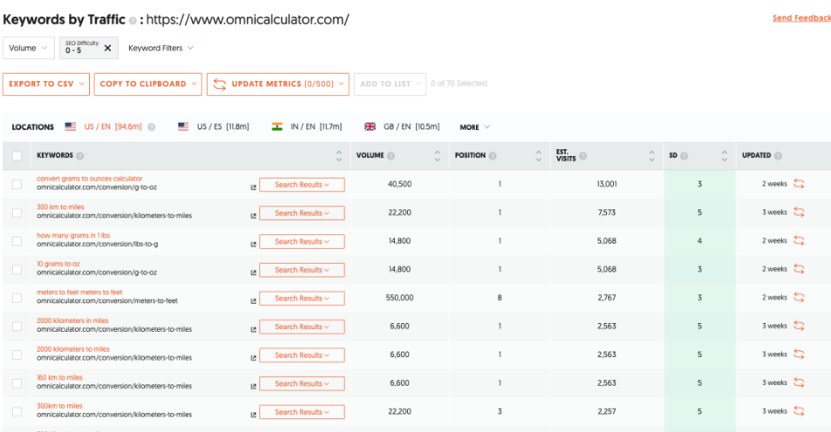
Task: Click the info icon beside US / EN location
Action: pos(152,127)
